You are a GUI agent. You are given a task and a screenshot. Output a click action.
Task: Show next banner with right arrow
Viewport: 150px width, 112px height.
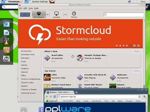(138, 46)
